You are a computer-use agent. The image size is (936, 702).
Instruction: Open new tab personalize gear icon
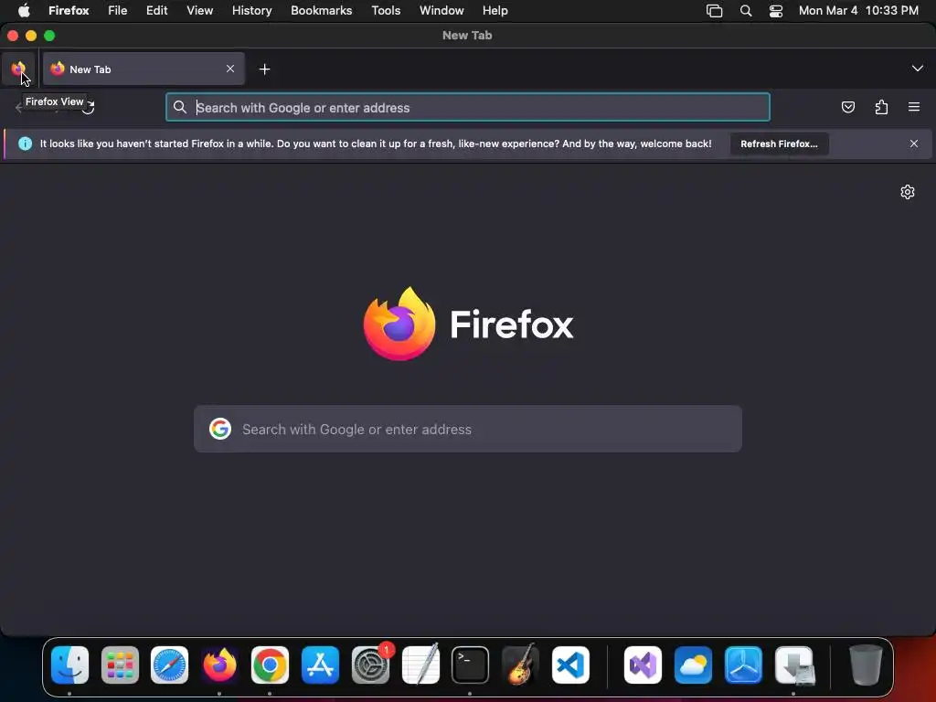(908, 192)
